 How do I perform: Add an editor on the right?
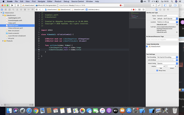click(143, 10)
